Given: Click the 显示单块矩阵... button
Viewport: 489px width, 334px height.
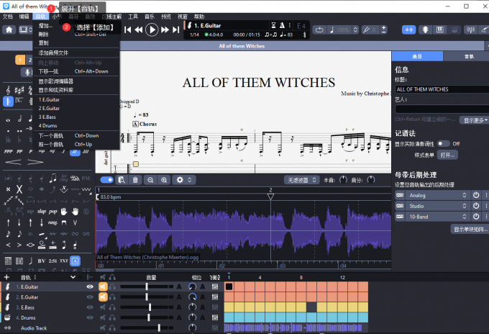Looking at the screenshot, I should pos(470,229).
